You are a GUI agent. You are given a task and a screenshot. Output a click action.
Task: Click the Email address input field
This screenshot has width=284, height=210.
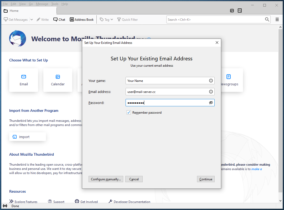pyautogui.click(x=167, y=92)
